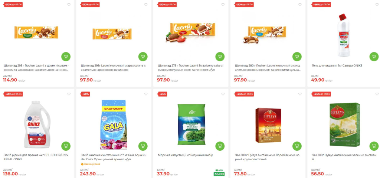Toggle heart on Морська капуста product
The image size is (380, 178).
pos(223,94)
